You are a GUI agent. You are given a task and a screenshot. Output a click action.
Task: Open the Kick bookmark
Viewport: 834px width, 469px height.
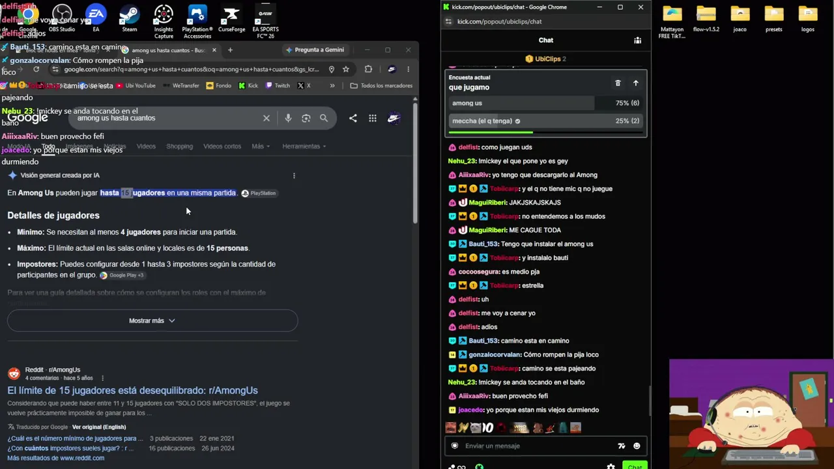coord(248,85)
